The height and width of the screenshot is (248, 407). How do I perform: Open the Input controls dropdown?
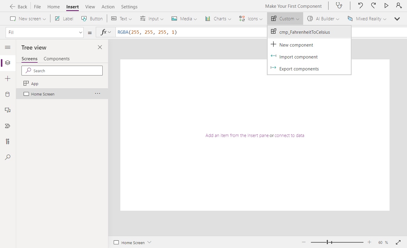152,19
